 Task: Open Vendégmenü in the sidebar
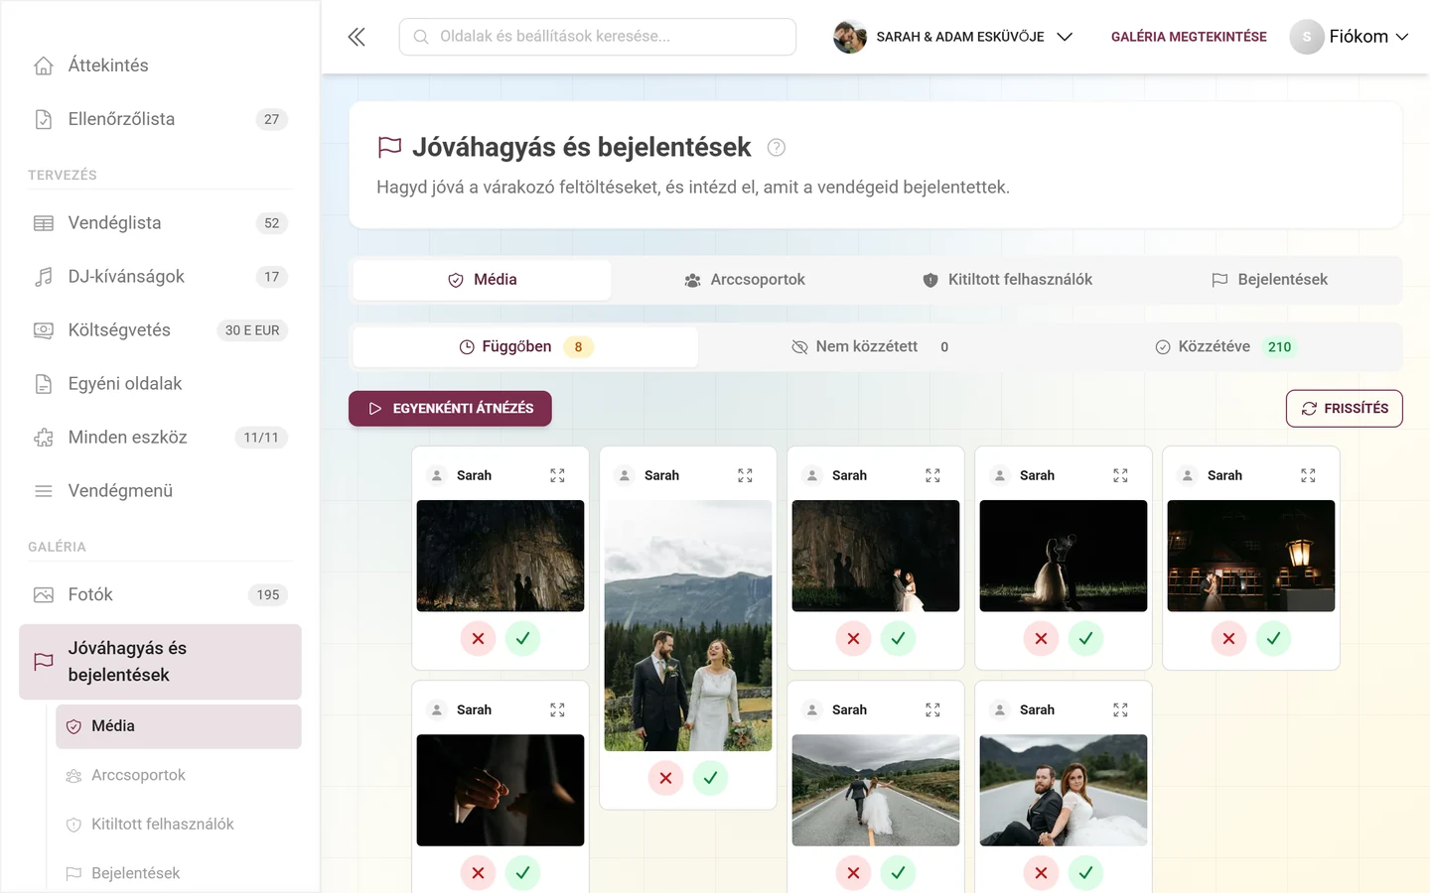[x=160, y=491]
